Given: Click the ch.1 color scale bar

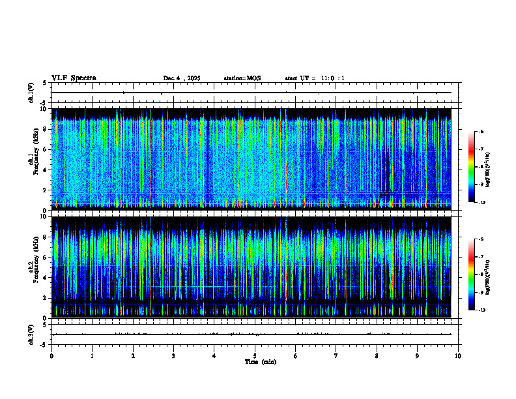Looking at the screenshot, I should 471,167.
